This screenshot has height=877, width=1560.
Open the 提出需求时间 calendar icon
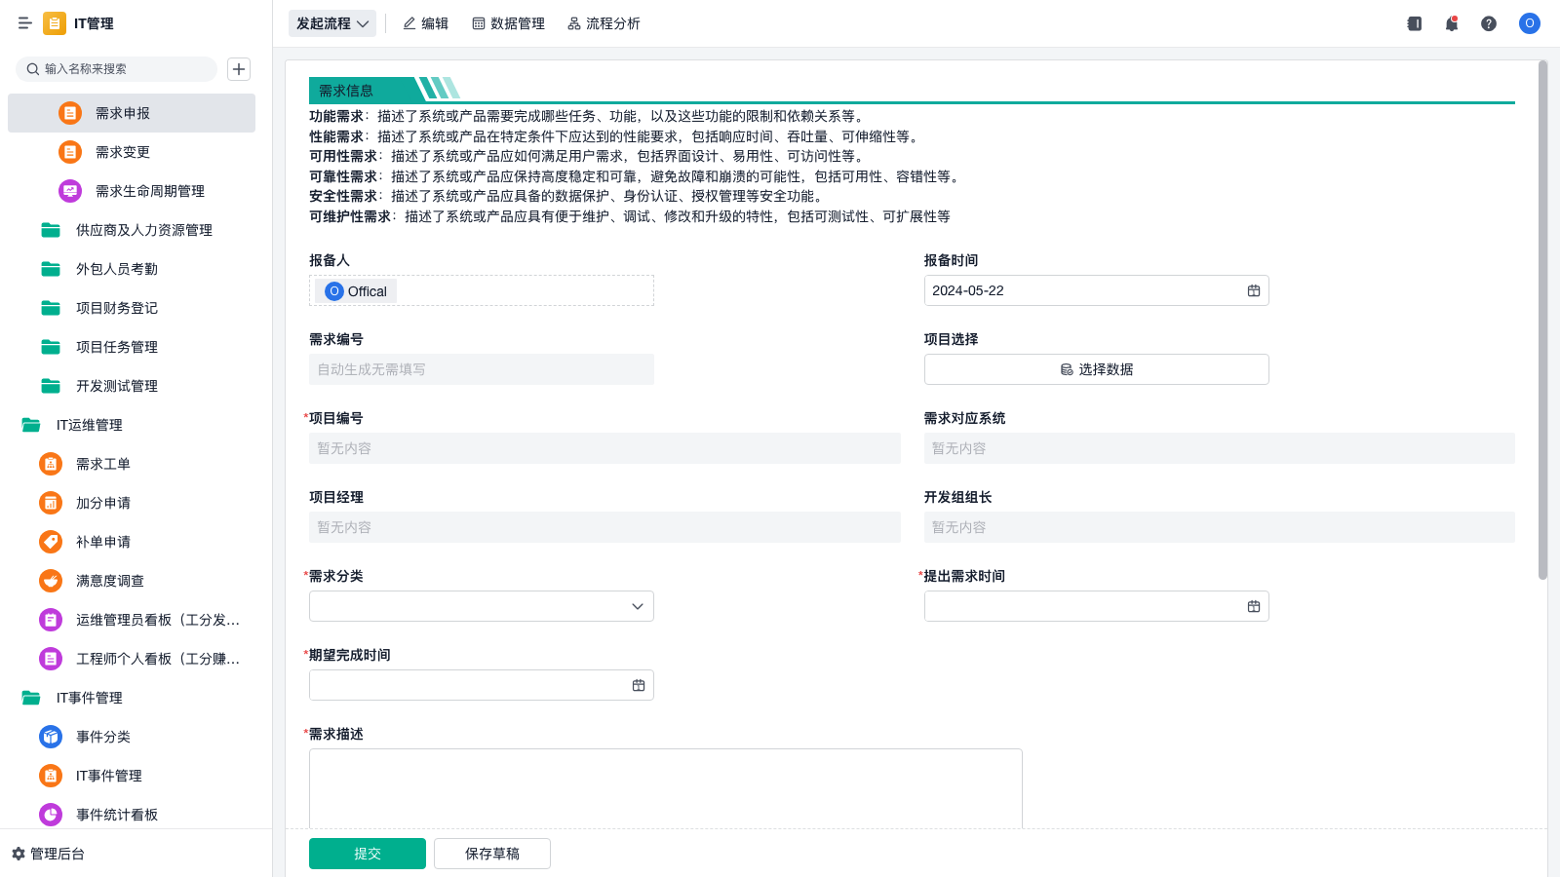click(x=1254, y=606)
